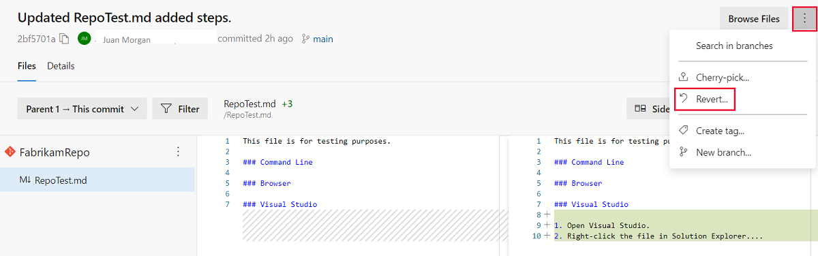This screenshot has height=256, width=818.
Task: Switch to the Files tab
Action: click(x=27, y=66)
